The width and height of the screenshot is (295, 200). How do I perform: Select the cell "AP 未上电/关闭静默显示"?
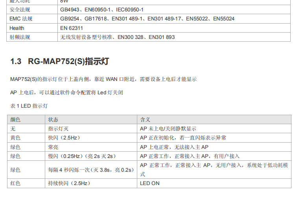tap(214, 129)
